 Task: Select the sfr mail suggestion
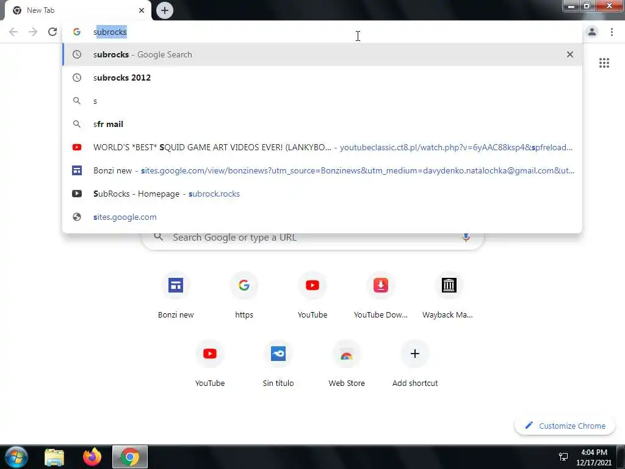322,124
